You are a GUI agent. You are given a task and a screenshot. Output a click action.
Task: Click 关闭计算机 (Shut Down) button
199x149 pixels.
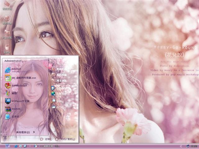tap(65, 139)
